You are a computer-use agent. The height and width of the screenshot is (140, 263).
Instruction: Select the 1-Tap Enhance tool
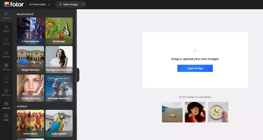(30, 31)
